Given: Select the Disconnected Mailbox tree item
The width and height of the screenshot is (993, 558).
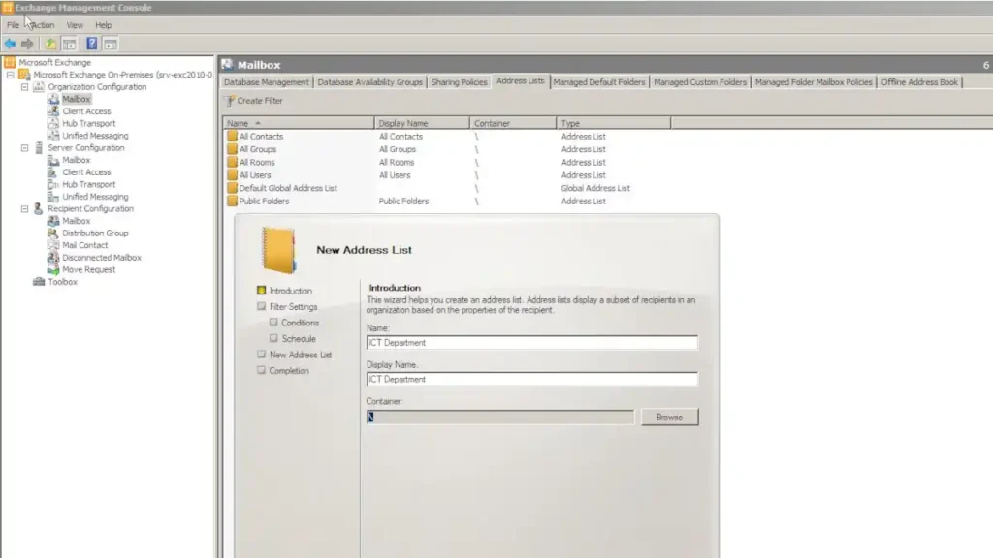Looking at the screenshot, I should click(x=101, y=258).
